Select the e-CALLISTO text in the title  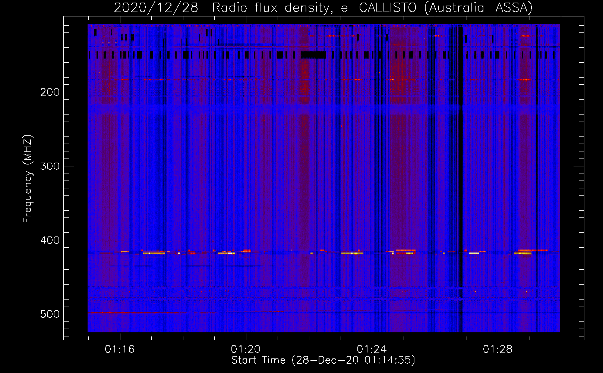pos(378,7)
